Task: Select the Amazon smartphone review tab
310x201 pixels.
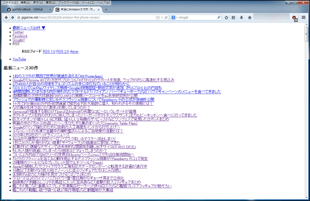Action: [77, 9]
